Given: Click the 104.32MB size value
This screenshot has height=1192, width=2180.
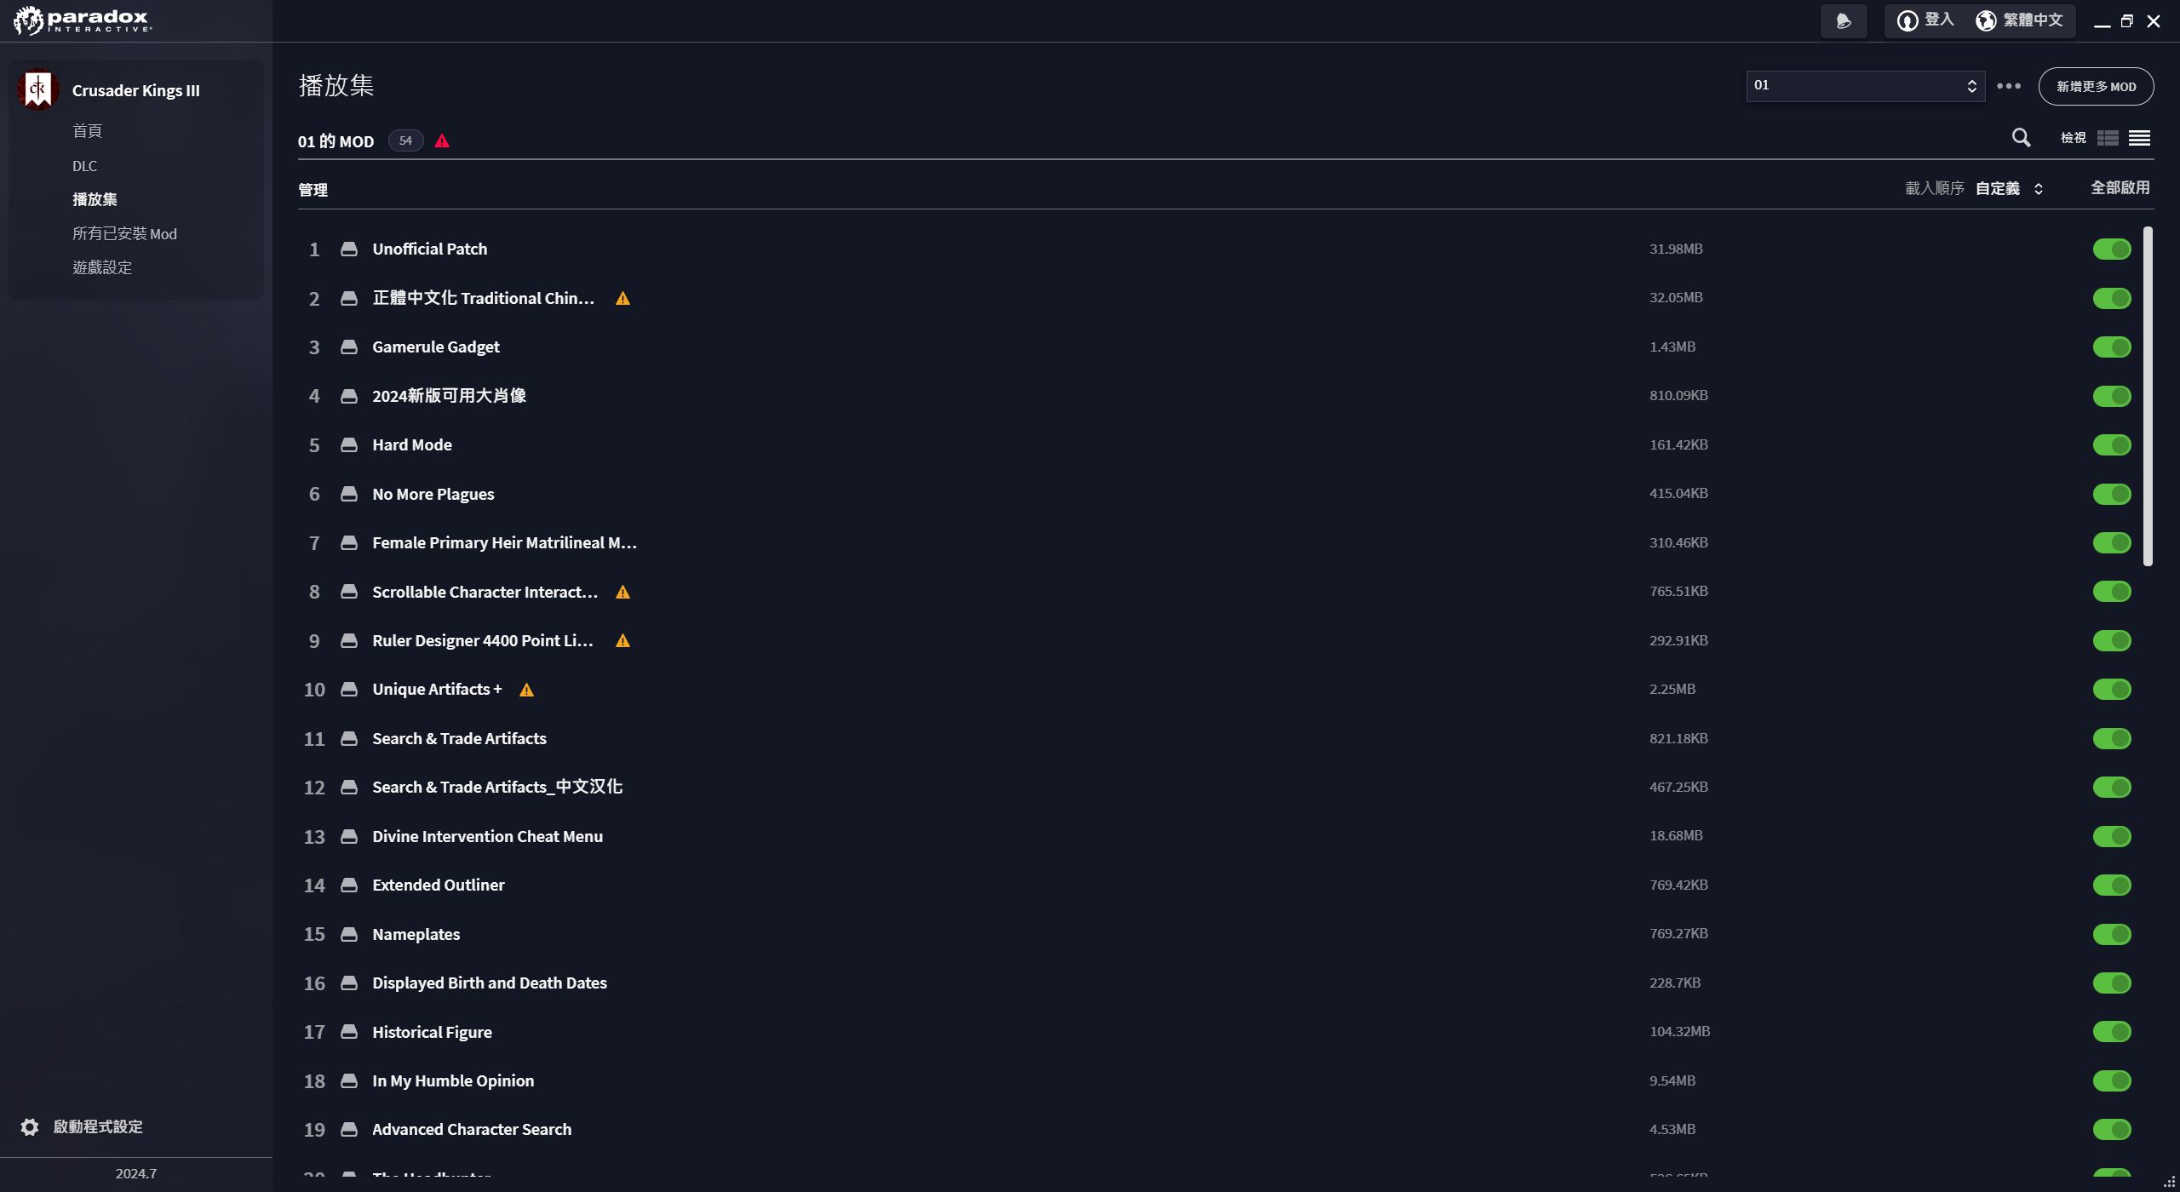Looking at the screenshot, I should click(1679, 1031).
